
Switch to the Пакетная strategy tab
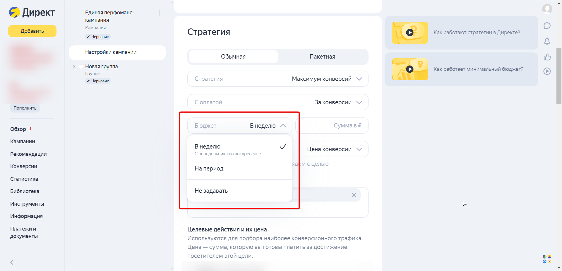tap(322, 57)
